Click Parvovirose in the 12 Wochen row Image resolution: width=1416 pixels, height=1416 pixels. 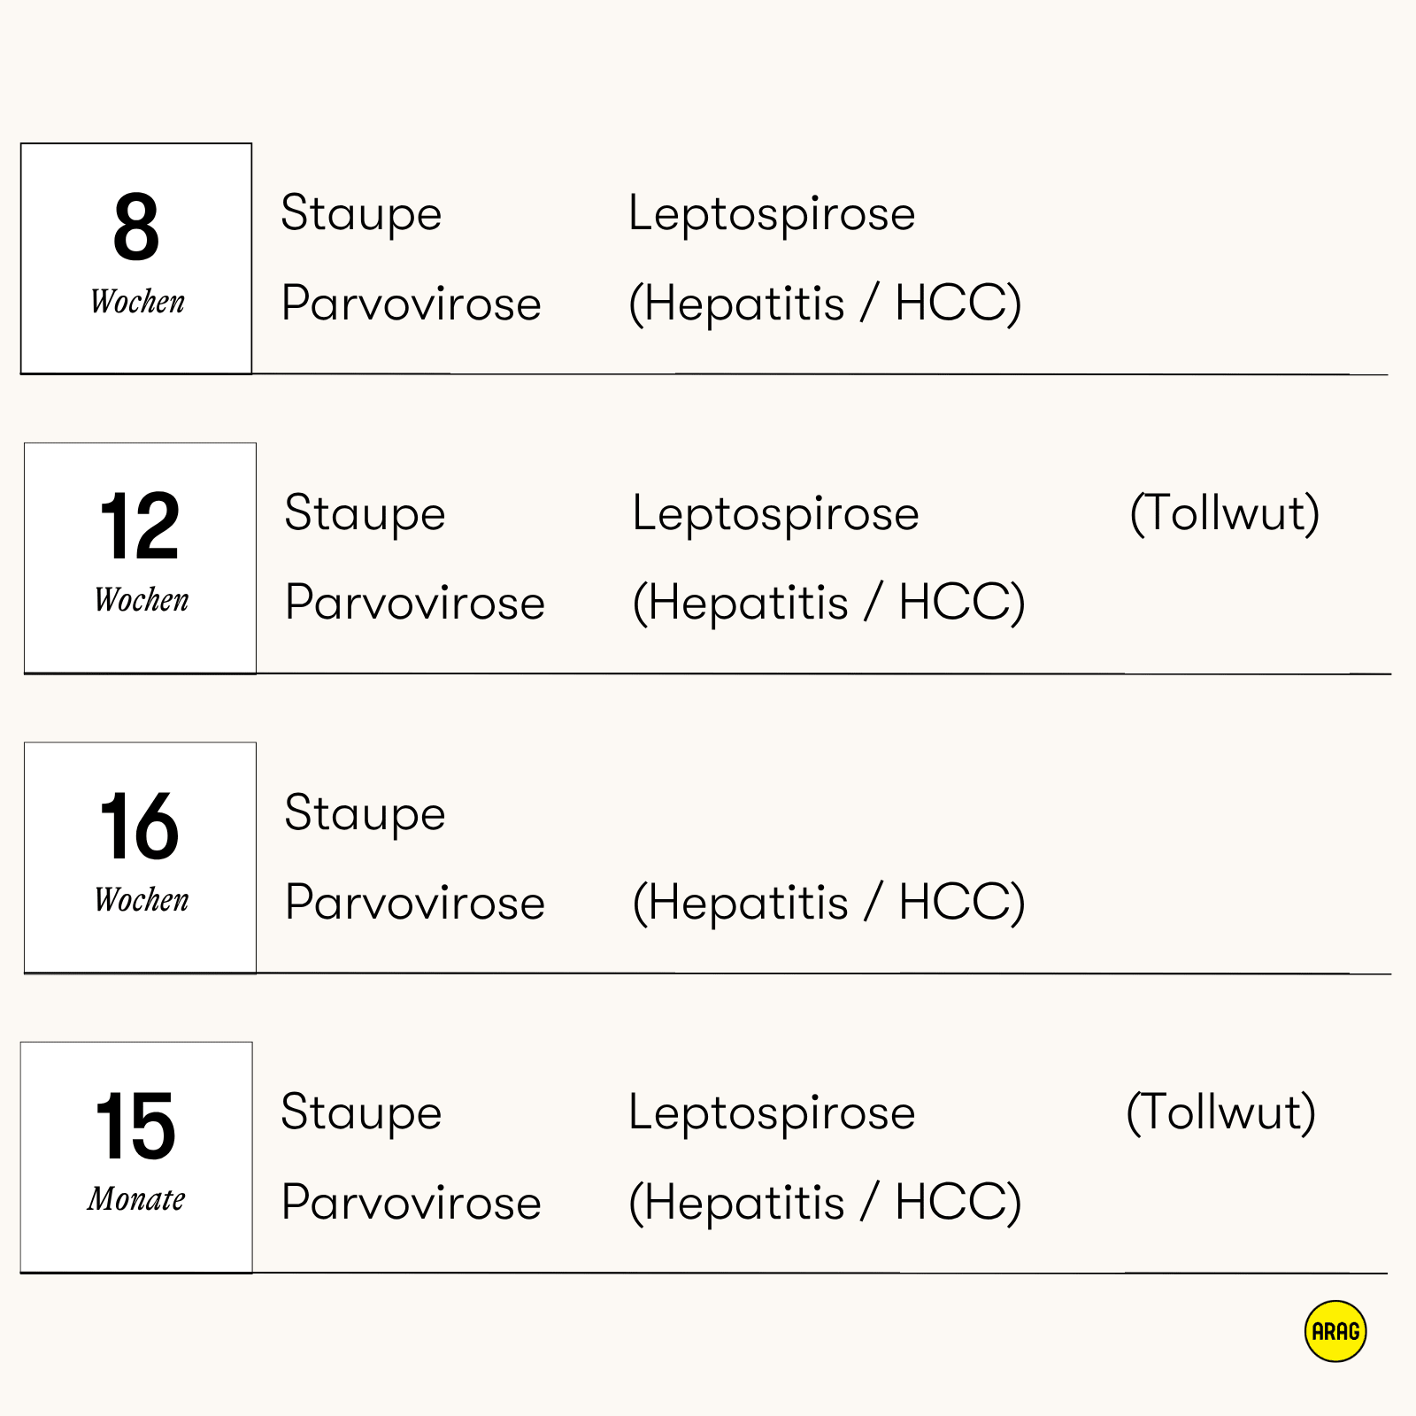point(415,603)
